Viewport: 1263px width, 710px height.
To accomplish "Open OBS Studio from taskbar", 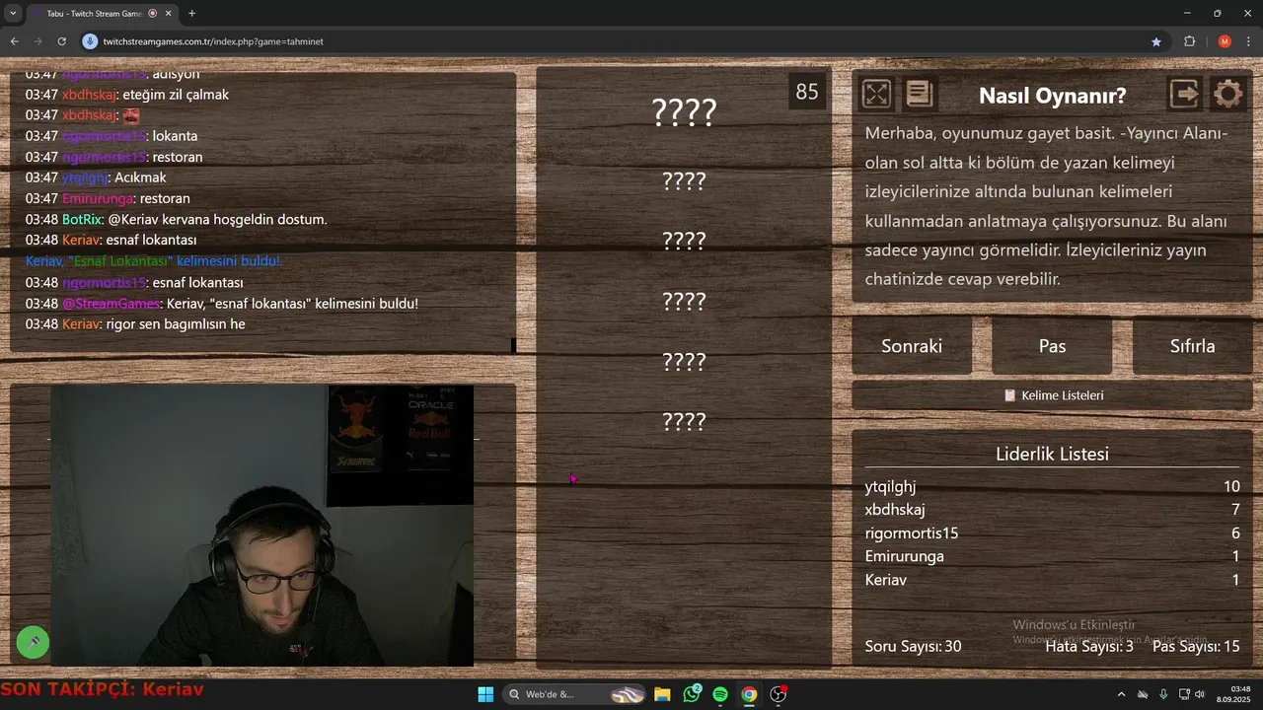I will (x=779, y=694).
